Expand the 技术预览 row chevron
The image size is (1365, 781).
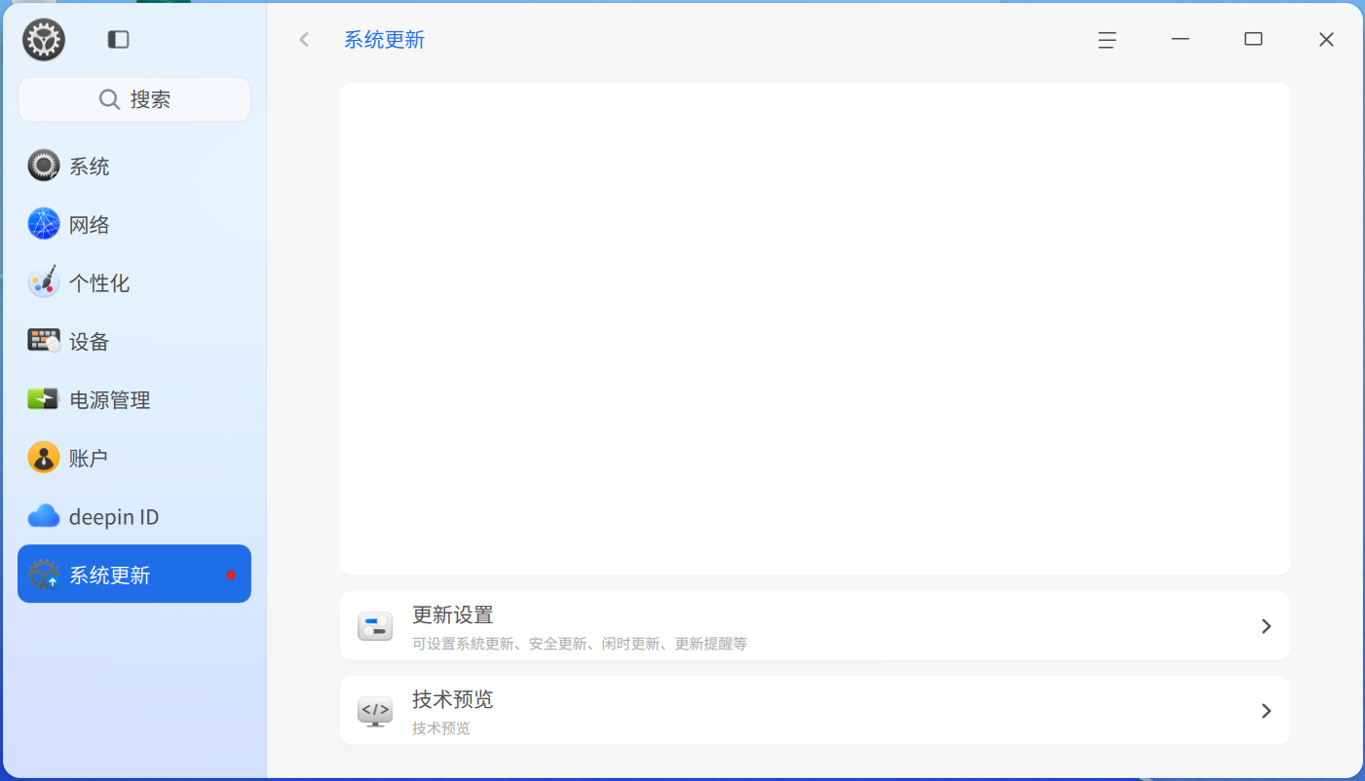(x=1267, y=711)
